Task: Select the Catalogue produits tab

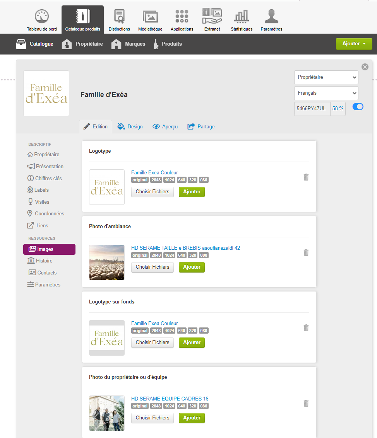Action: click(82, 20)
